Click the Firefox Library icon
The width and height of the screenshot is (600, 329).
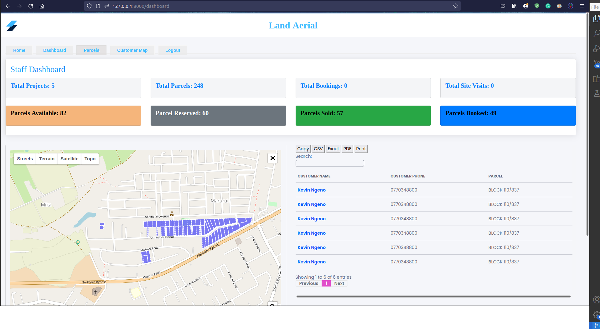point(514,6)
